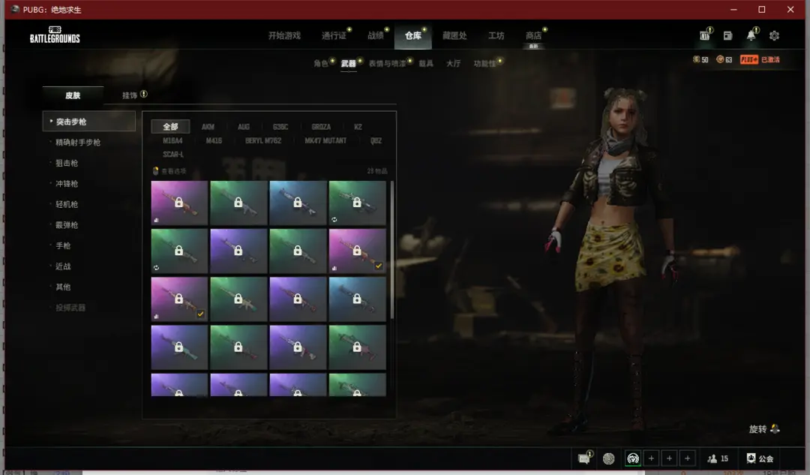Toggle the 查看选项 view option

tap(169, 171)
